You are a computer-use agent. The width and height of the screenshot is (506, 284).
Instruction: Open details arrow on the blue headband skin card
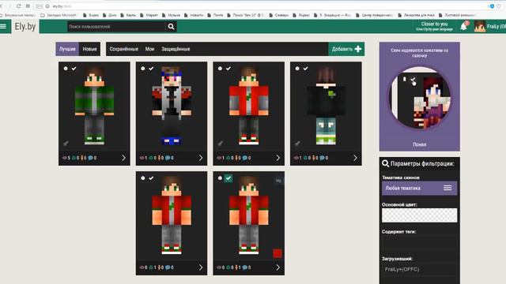201,158
